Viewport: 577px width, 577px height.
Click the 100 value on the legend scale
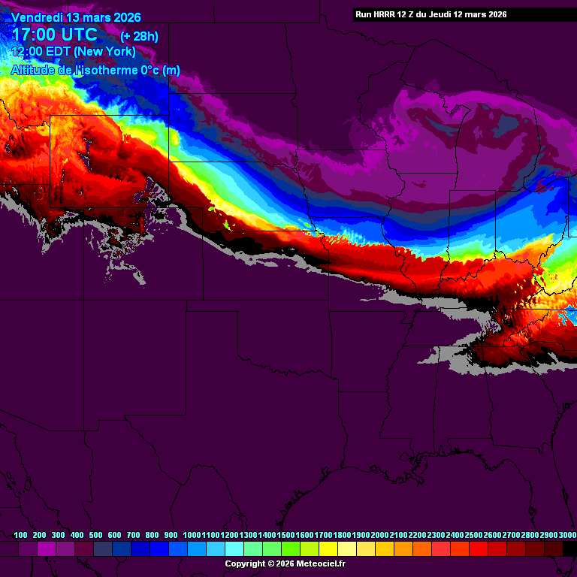tap(21, 535)
